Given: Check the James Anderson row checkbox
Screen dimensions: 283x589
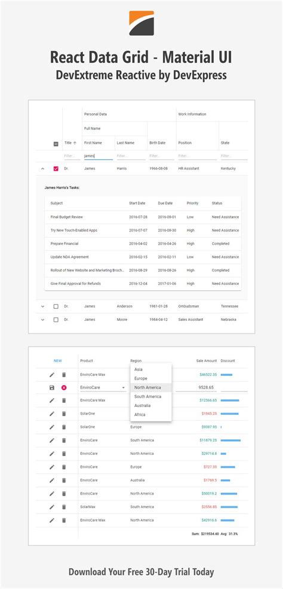Looking at the screenshot, I should 56,306.
